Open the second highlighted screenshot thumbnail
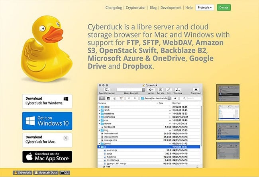 [x=228, y=112]
